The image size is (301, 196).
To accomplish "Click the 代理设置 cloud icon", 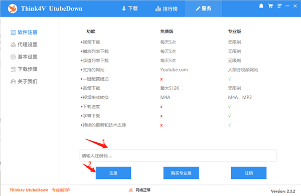I will [13, 45].
